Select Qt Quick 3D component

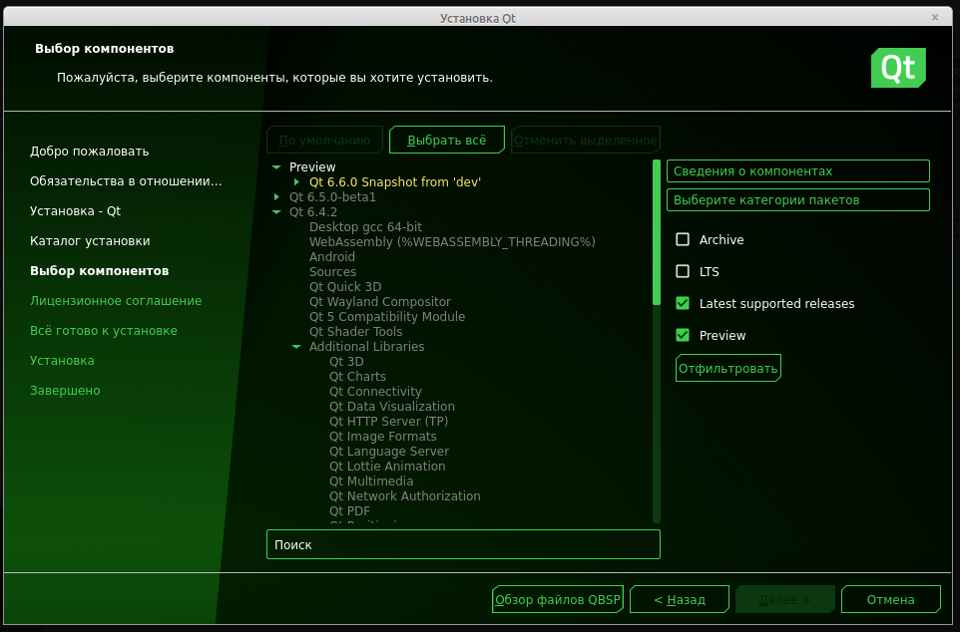click(x=345, y=286)
